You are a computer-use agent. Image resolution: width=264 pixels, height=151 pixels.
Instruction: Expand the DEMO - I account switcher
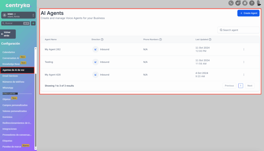click(18, 15)
